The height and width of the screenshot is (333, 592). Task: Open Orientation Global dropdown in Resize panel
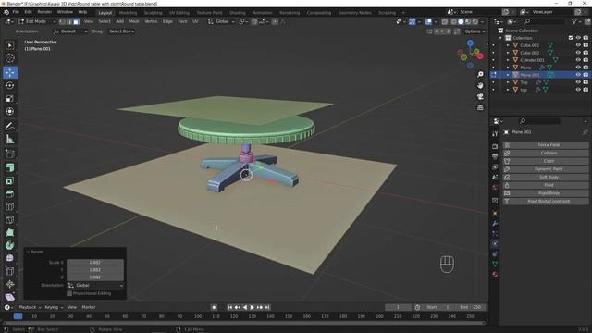(95, 286)
